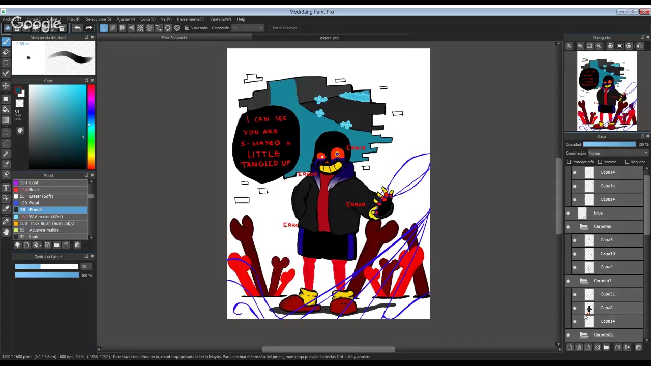
Task: Expand the Carpeta12 folder
Action: (x=584, y=335)
